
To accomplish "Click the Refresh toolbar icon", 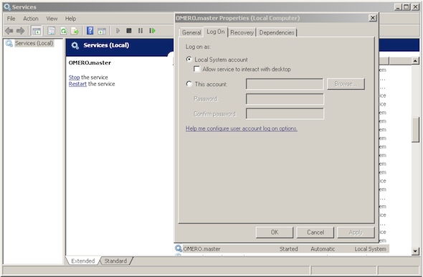I will (63, 31).
